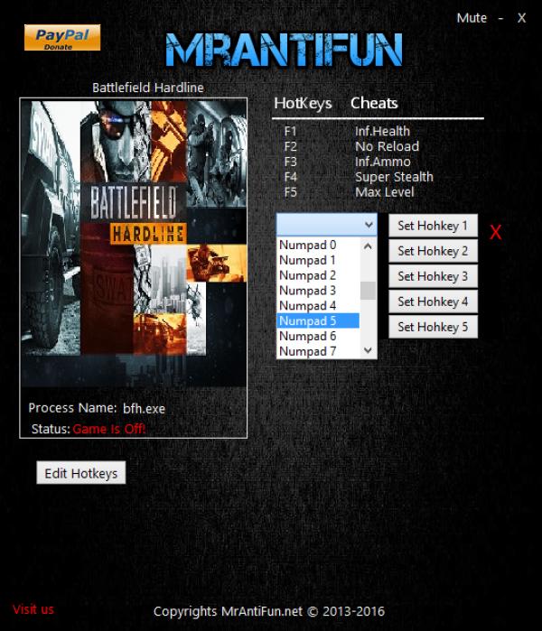Click the No Reload cheat label
This screenshot has height=631, width=542.
tap(387, 146)
